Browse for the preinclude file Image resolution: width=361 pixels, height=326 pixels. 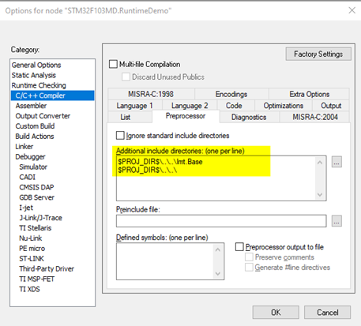coord(337,221)
